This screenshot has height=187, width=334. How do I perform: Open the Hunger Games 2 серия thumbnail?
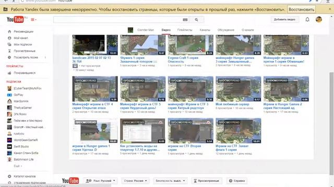click(x=286, y=89)
